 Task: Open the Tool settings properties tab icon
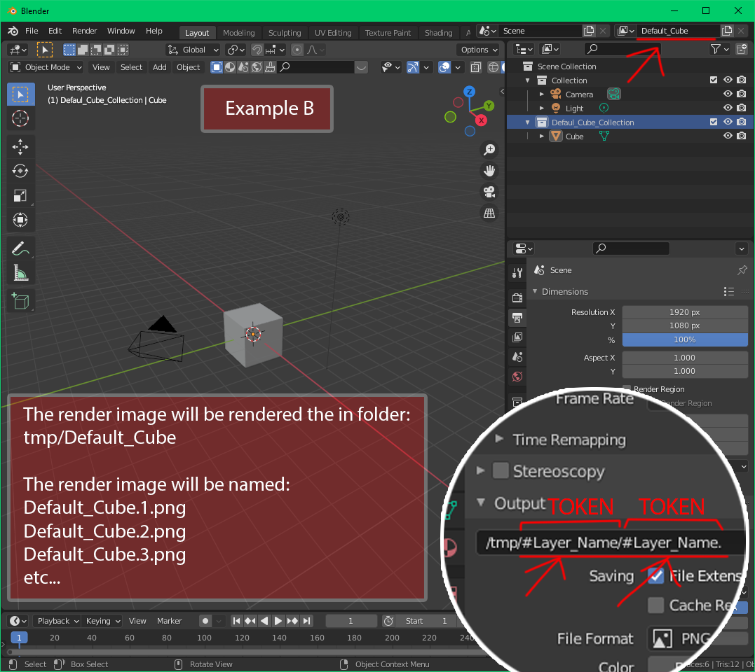click(x=517, y=273)
